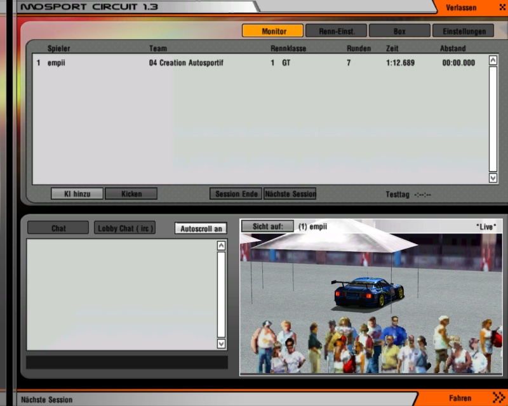This screenshot has height=406, width=508.
Task: Click the Fahren double-arrow icon
Action: pos(498,398)
